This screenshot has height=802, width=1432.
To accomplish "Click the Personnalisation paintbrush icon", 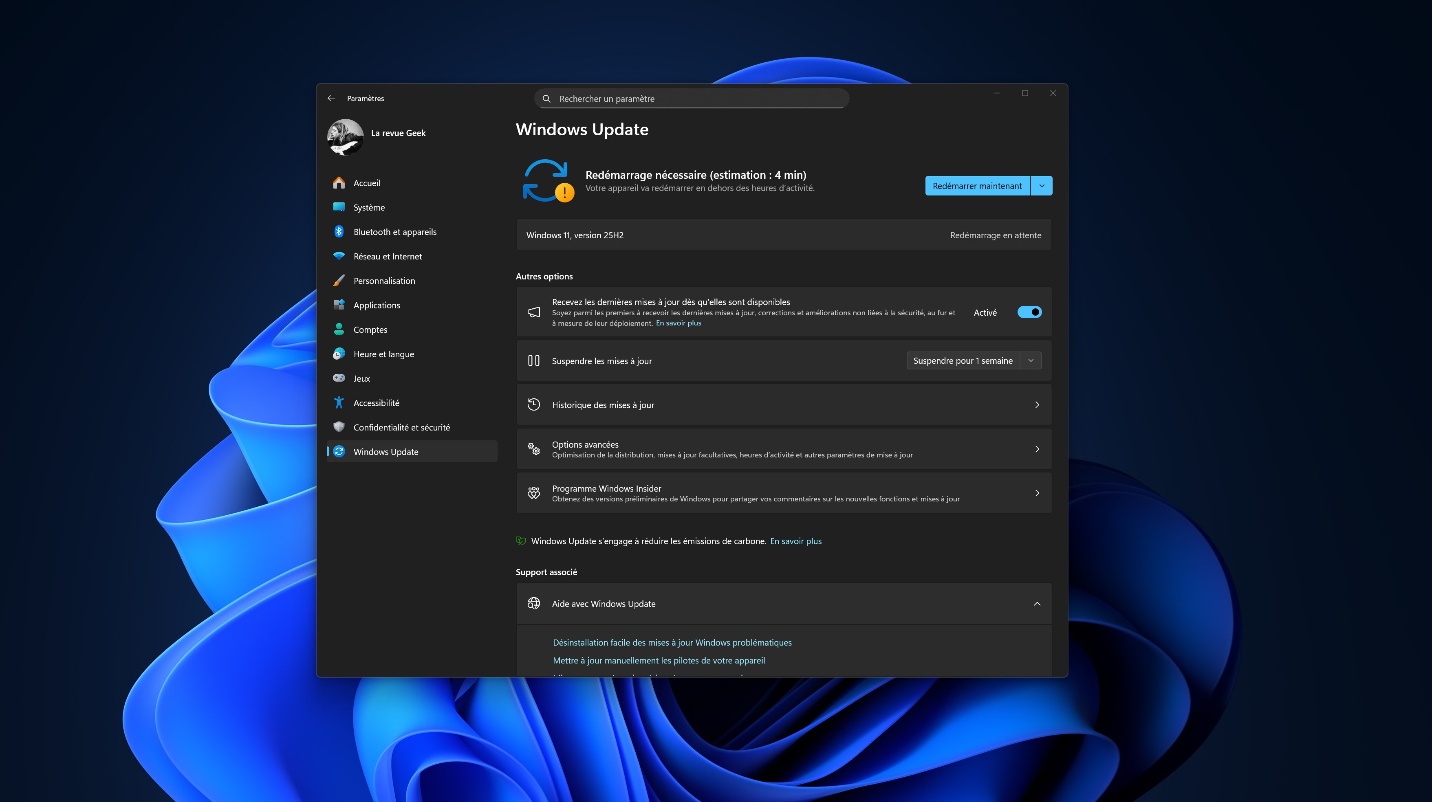I will (339, 281).
